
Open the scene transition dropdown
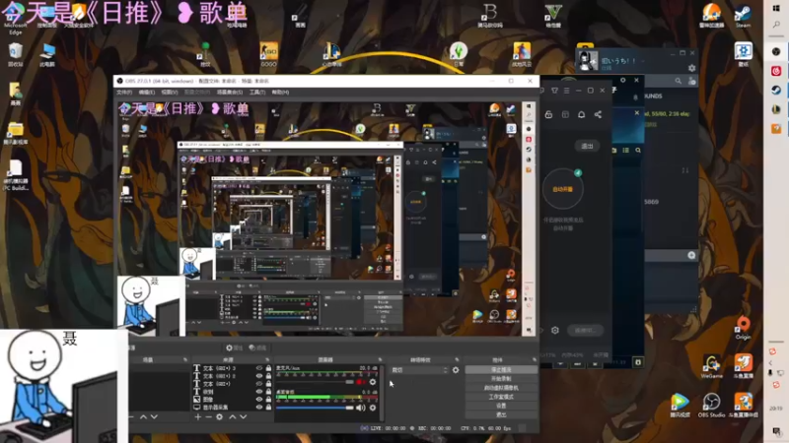click(x=419, y=370)
